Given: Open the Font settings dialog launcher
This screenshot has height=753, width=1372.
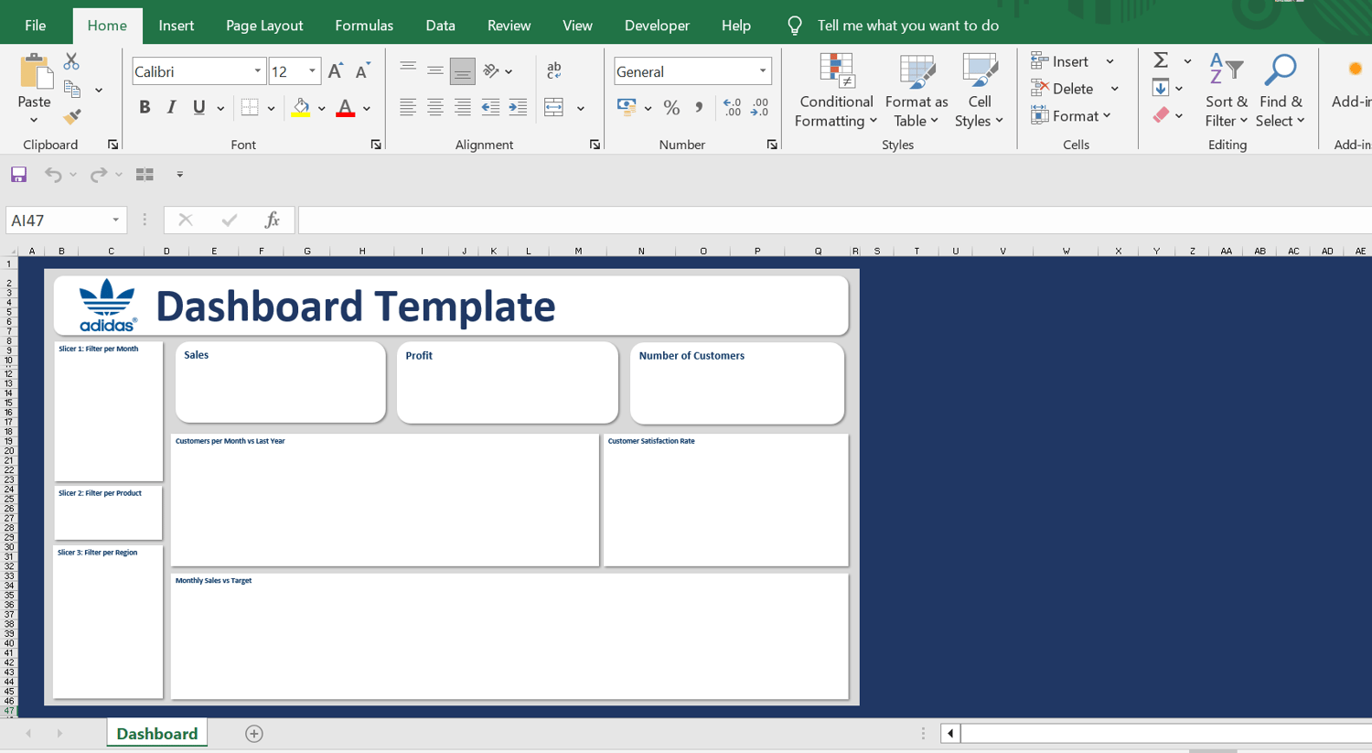Looking at the screenshot, I should 376,145.
